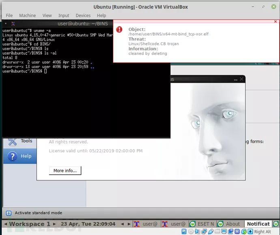The height and width of the screenshot is (235, 280).
Task: Select Help in ESET sidebar
Action: click(x=20, y=156)
